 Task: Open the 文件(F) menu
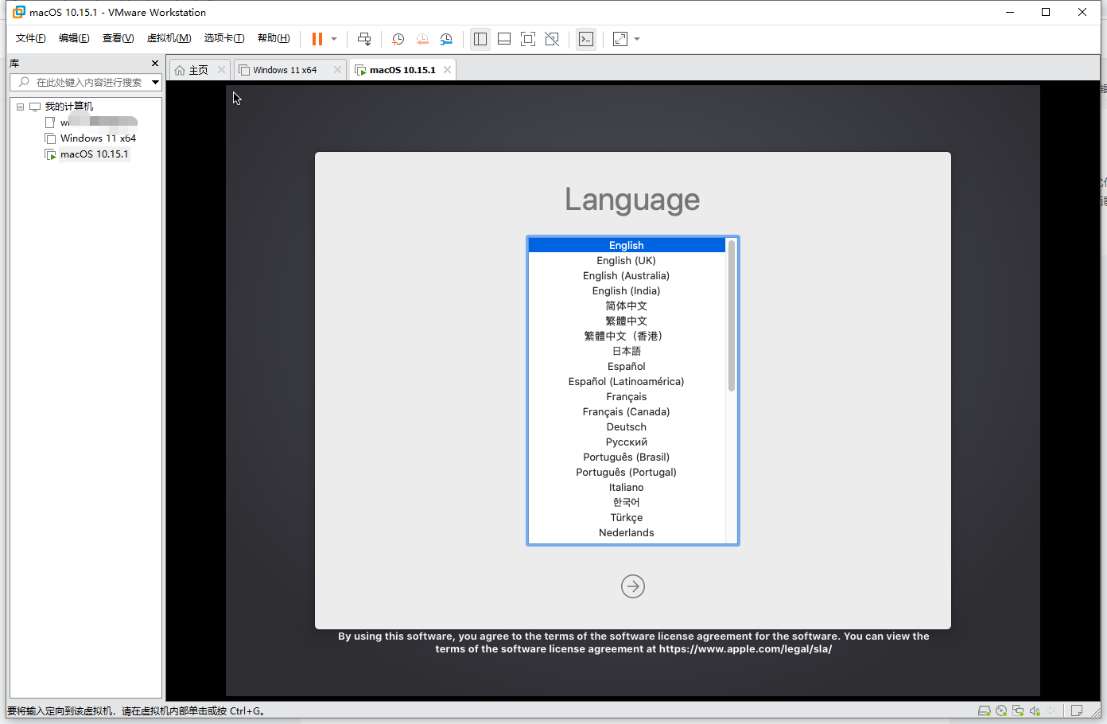pyautogui.click(x=31, y=38)
